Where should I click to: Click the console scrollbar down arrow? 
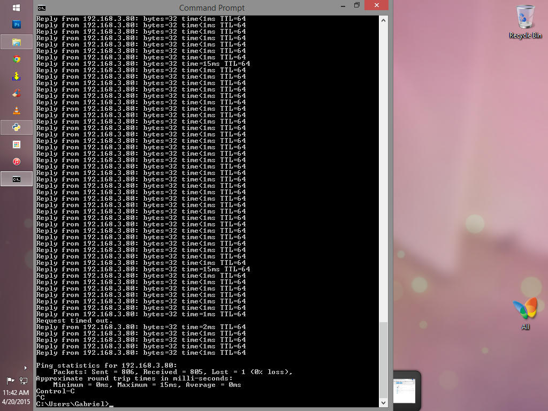tap(383, 403)
